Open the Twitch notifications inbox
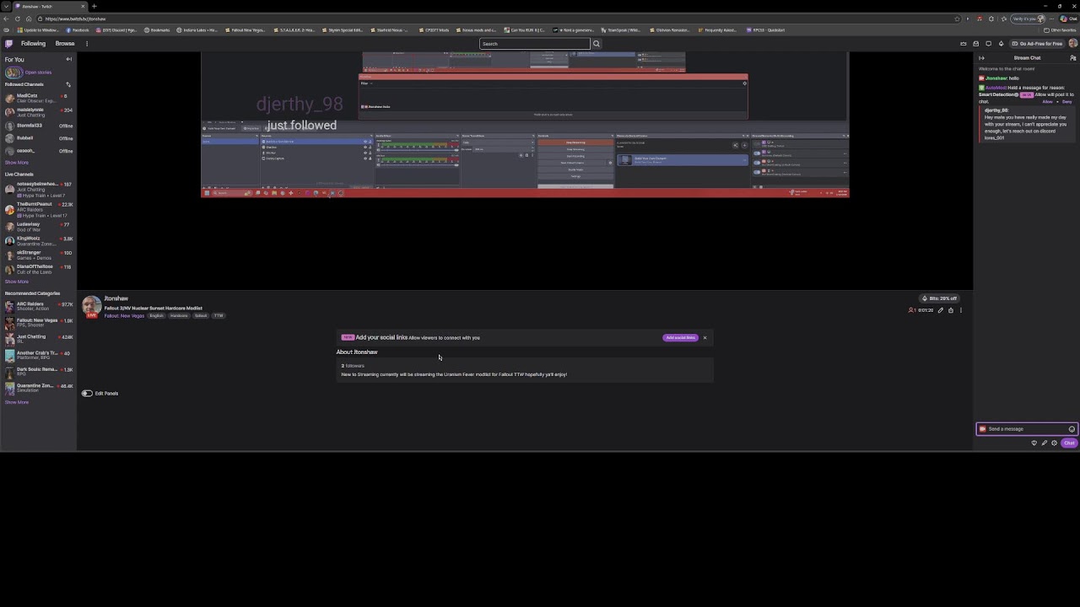This screenshot has width=1080, height=607. click(x=976, y=44)
